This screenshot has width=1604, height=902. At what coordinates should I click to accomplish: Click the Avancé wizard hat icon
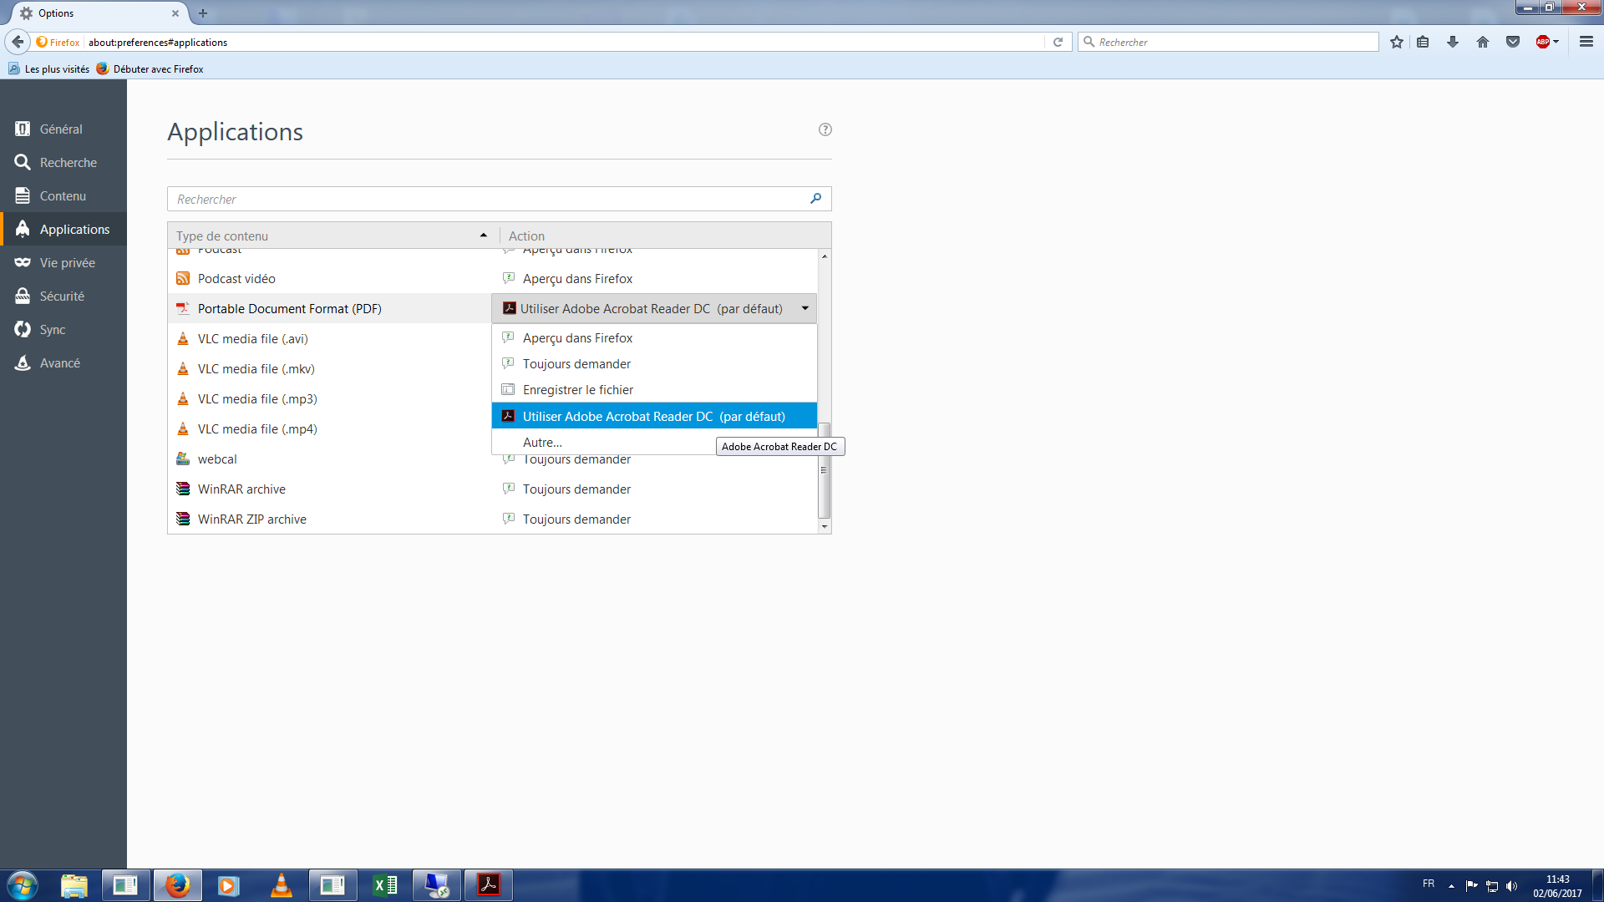[x=23, y=362]
